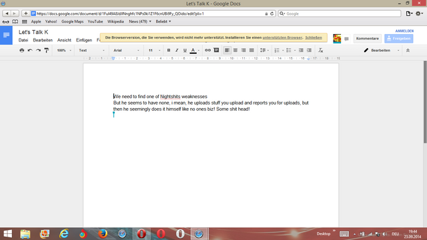This screenshot has height=240, width=427.
Task: Open the 100% zoom dropdown
Action: pos(64,51)
